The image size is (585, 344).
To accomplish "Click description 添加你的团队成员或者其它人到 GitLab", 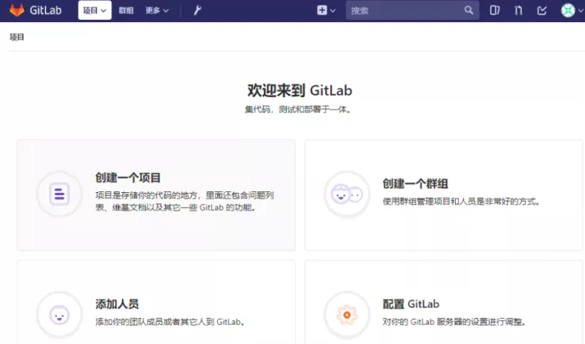I will pyautogui.click(x=170, y=322).
